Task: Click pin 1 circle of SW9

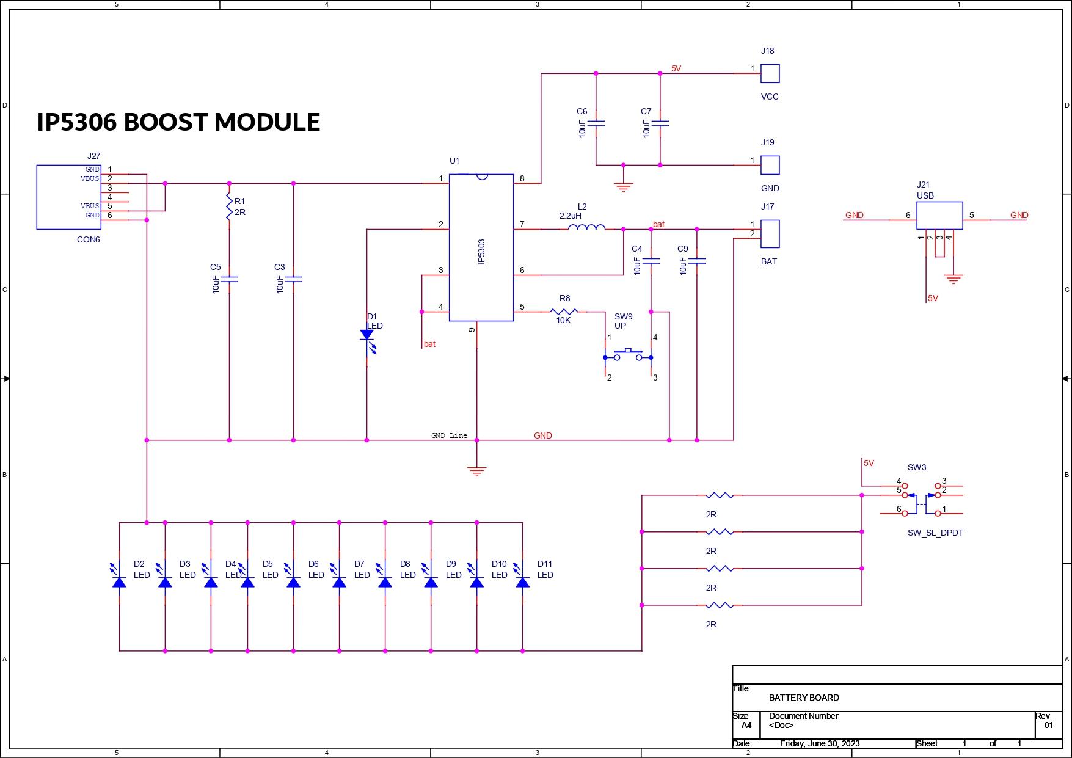Action: pos(607,357)
